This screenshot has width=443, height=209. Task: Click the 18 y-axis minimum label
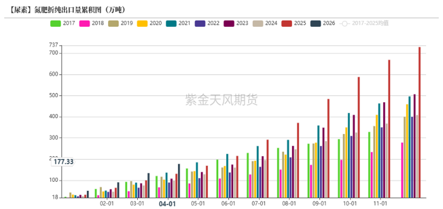[55, 198]
